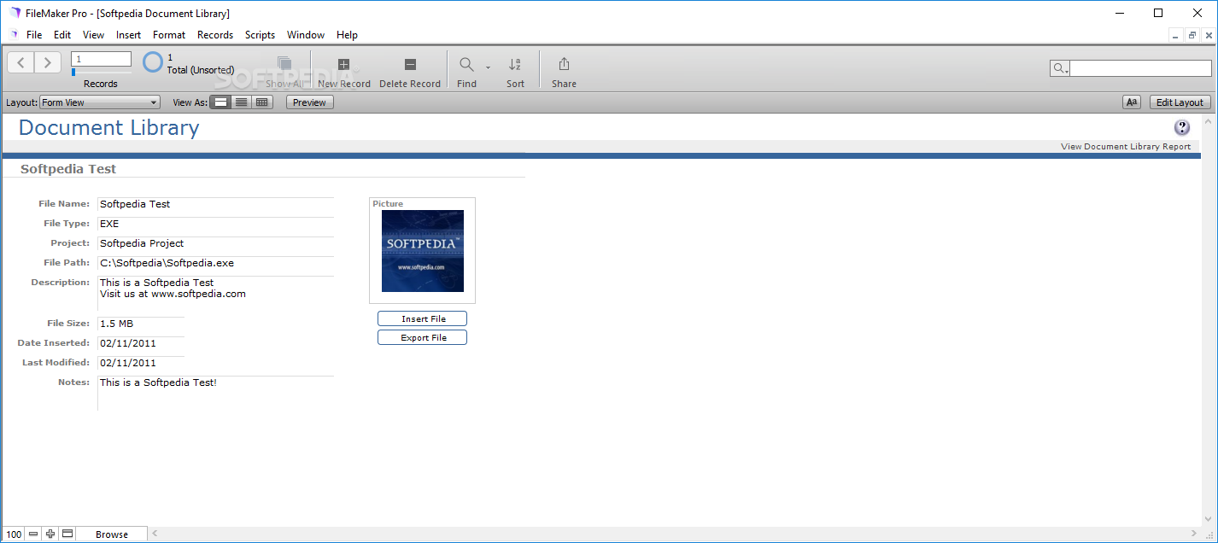This screenshot has width=1218, height=543.
Task: Create a New Record from the toolbar
Action: 343,64
